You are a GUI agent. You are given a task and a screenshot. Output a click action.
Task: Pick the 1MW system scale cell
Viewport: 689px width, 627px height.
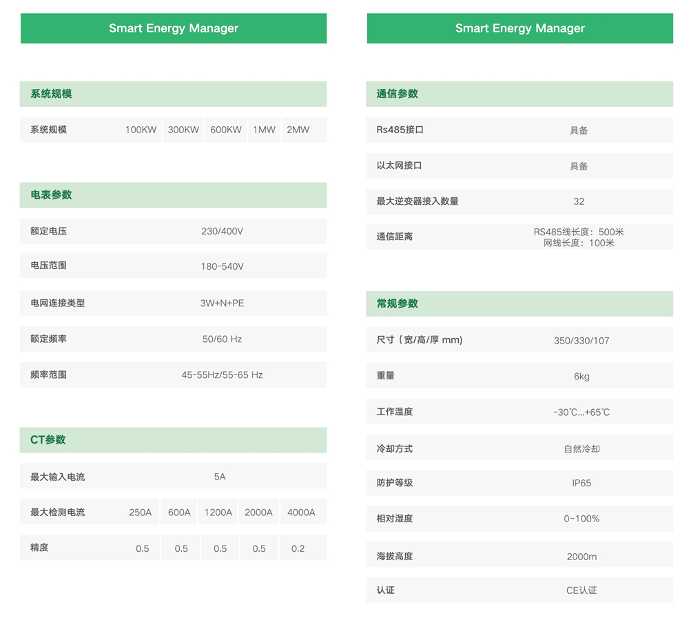[x=264, y=130]
